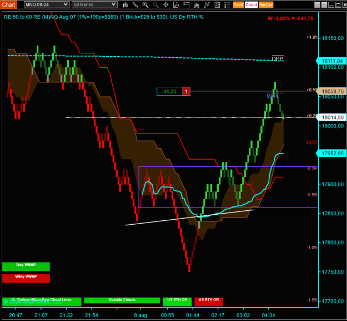
Task: Toggle the T<>K orange button
Action: [238, 4]
